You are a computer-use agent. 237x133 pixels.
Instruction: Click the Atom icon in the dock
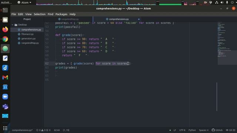pos(5,48)
